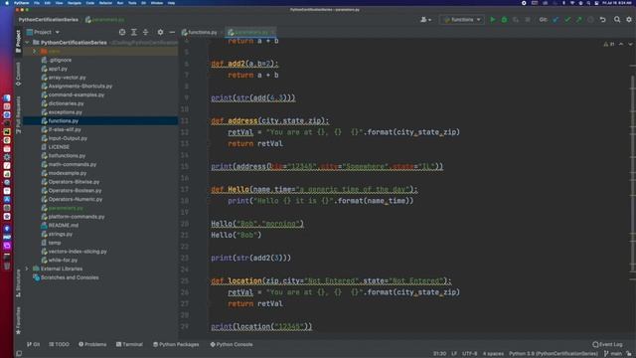Screen dimensions: 636x358
Task: Open Search Everywhere magnifier icon
Action: tap(617, 20)
